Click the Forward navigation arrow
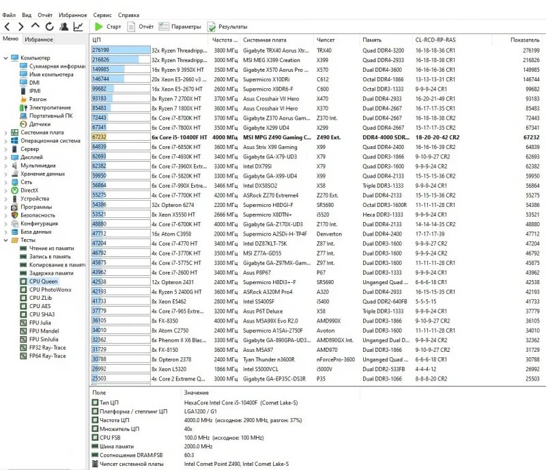Image resolution: width=546 pixels, height=470 pixels. (x=21, y=27)
